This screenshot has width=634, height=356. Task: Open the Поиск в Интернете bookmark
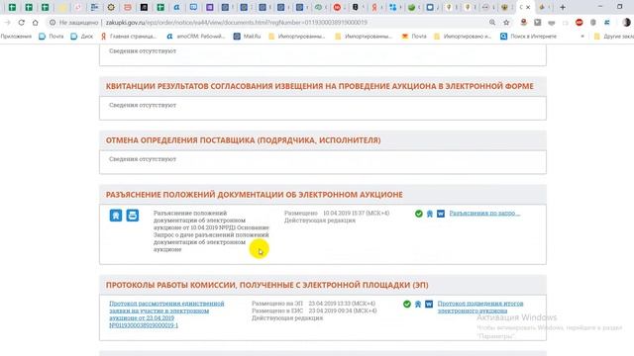click(x=528, y=37)
